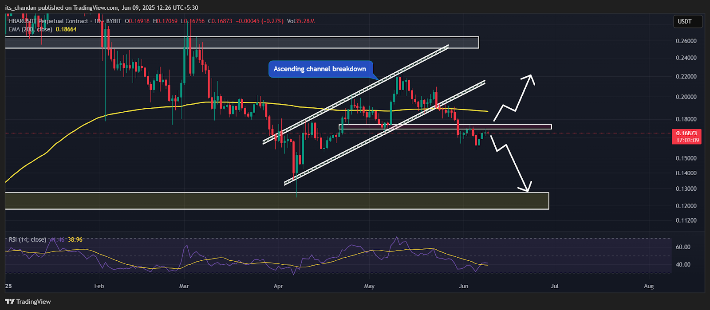Click the 0.18000 price axis label
710x310 pixels.
pyautogui.click(x=686, y=119)
